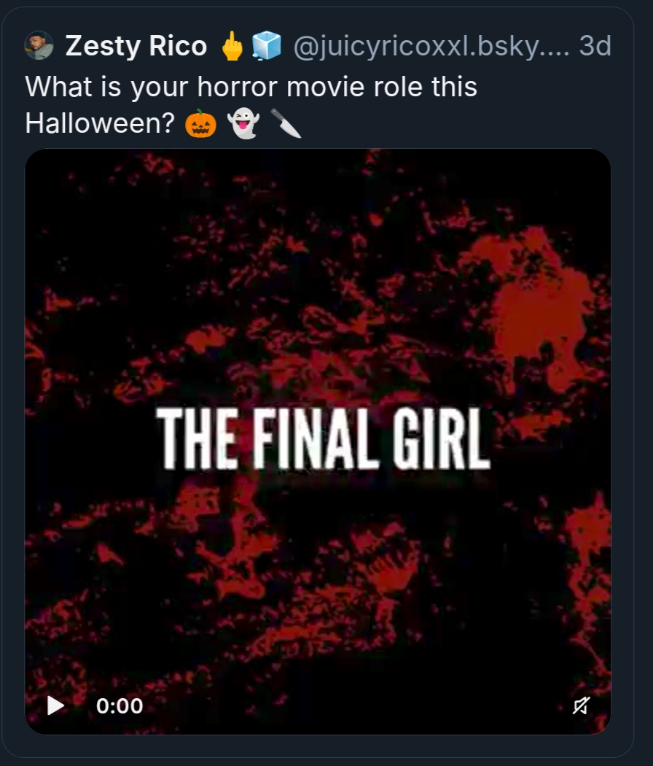Click the 0:00 video time display

pyautogui.click(x=120, y=705)
